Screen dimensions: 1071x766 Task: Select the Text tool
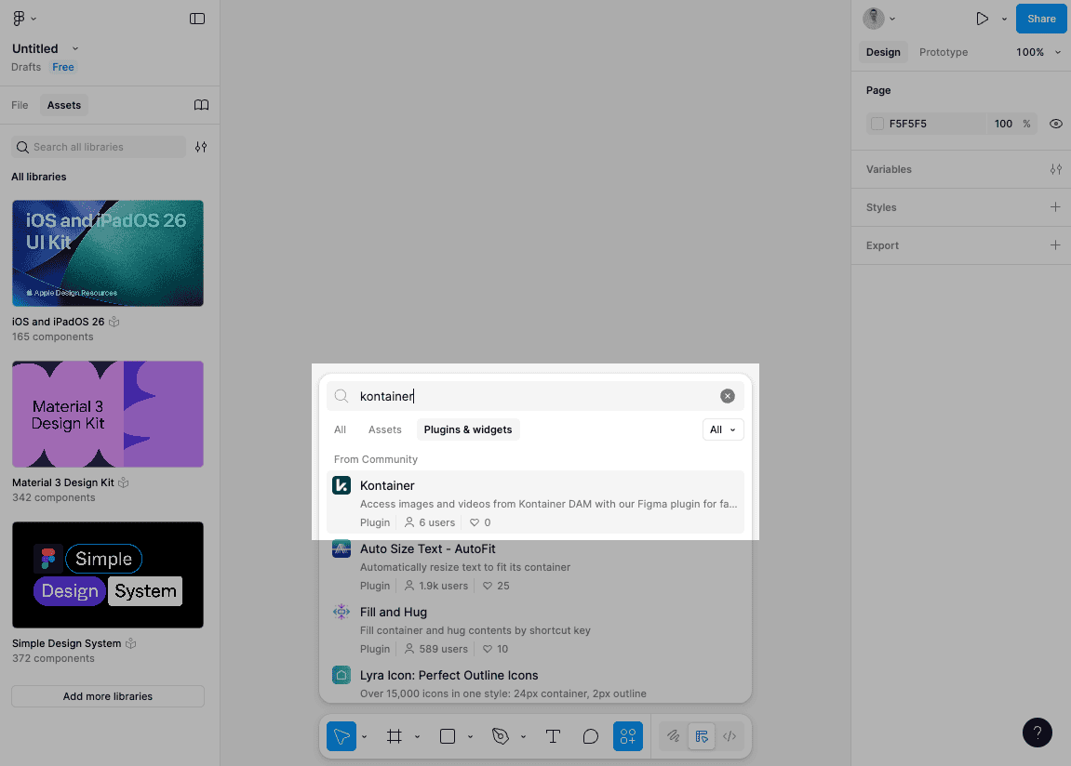tap(553, 735)
